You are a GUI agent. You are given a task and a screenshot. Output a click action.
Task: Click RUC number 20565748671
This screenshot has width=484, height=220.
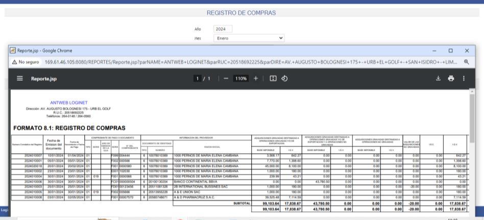[158, 197]
